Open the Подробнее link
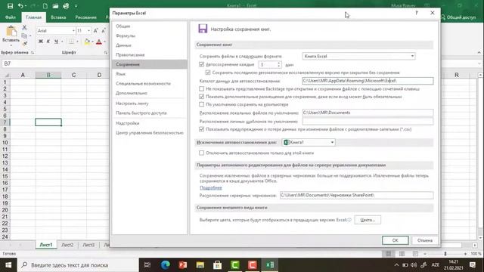This screenshot has height=272, width=484. [x=210, y=187]
